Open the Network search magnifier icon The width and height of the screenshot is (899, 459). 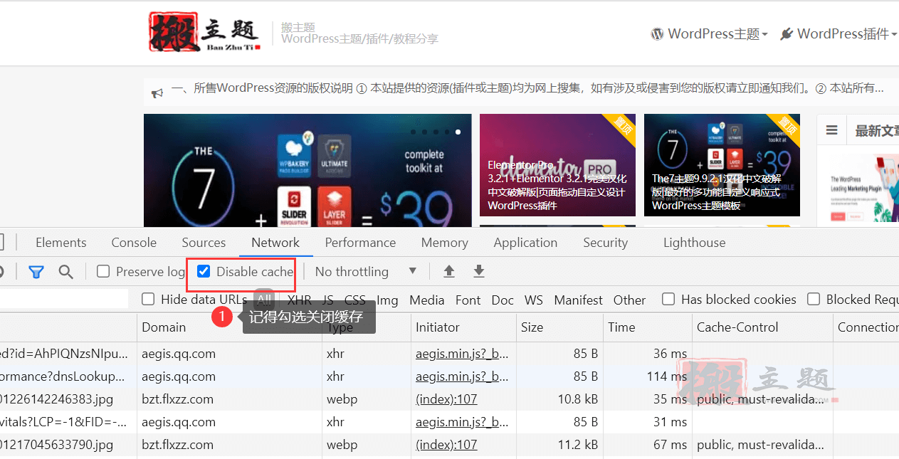pyautogui.click(x=65, y=272)
